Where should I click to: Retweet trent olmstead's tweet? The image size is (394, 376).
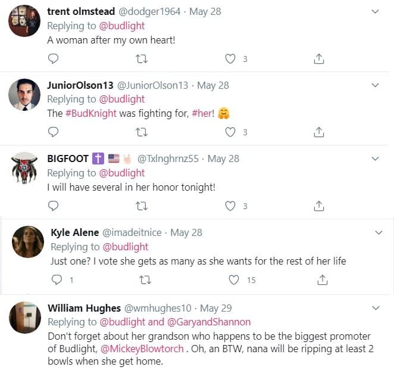click(142, 58)
